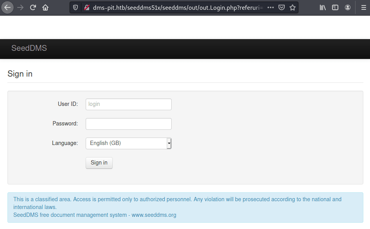Click the Password label
The height and width of the screenshot is (229, 370).
pos(65,123)
